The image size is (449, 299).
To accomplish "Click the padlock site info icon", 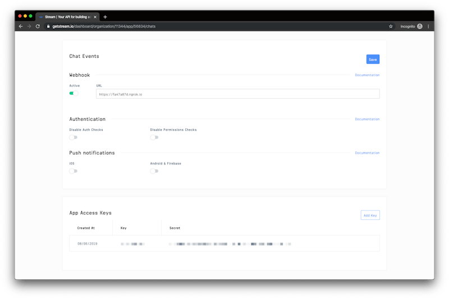I will (48, 26).
